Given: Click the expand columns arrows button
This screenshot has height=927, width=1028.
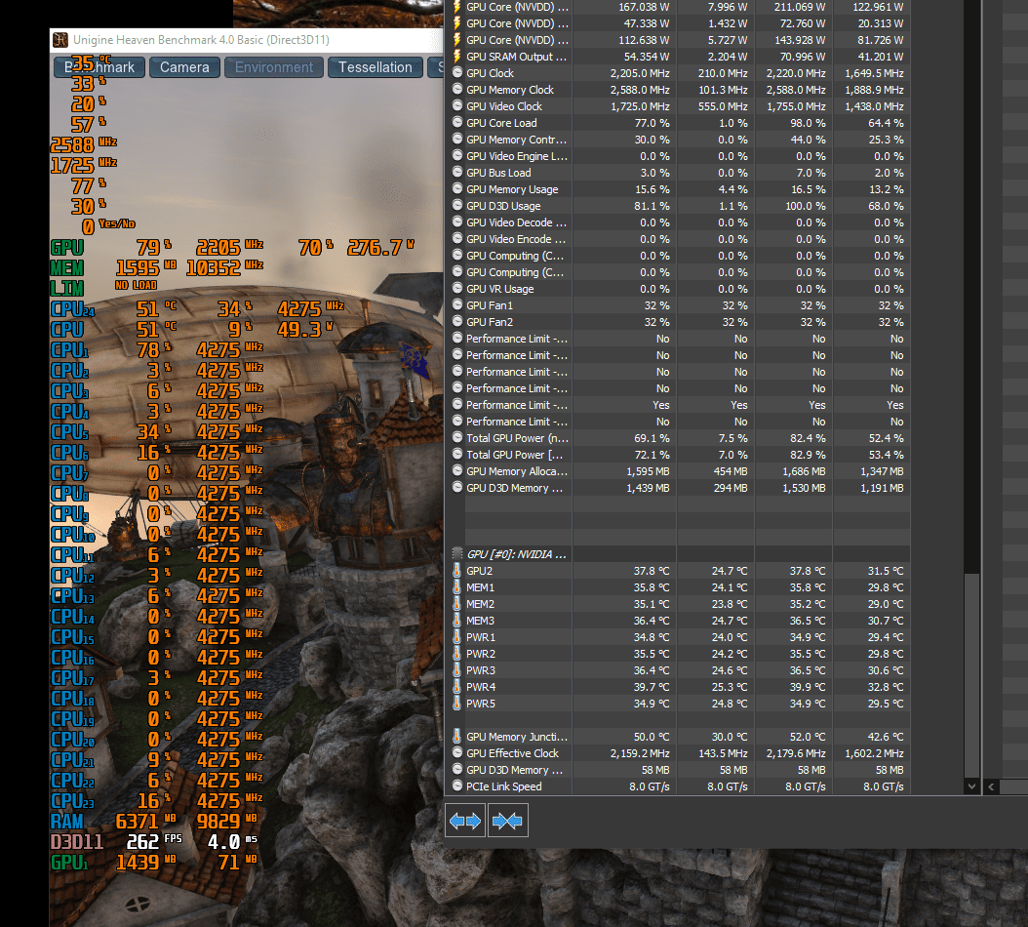Looking at the screenshot, I should click(465, 820).
